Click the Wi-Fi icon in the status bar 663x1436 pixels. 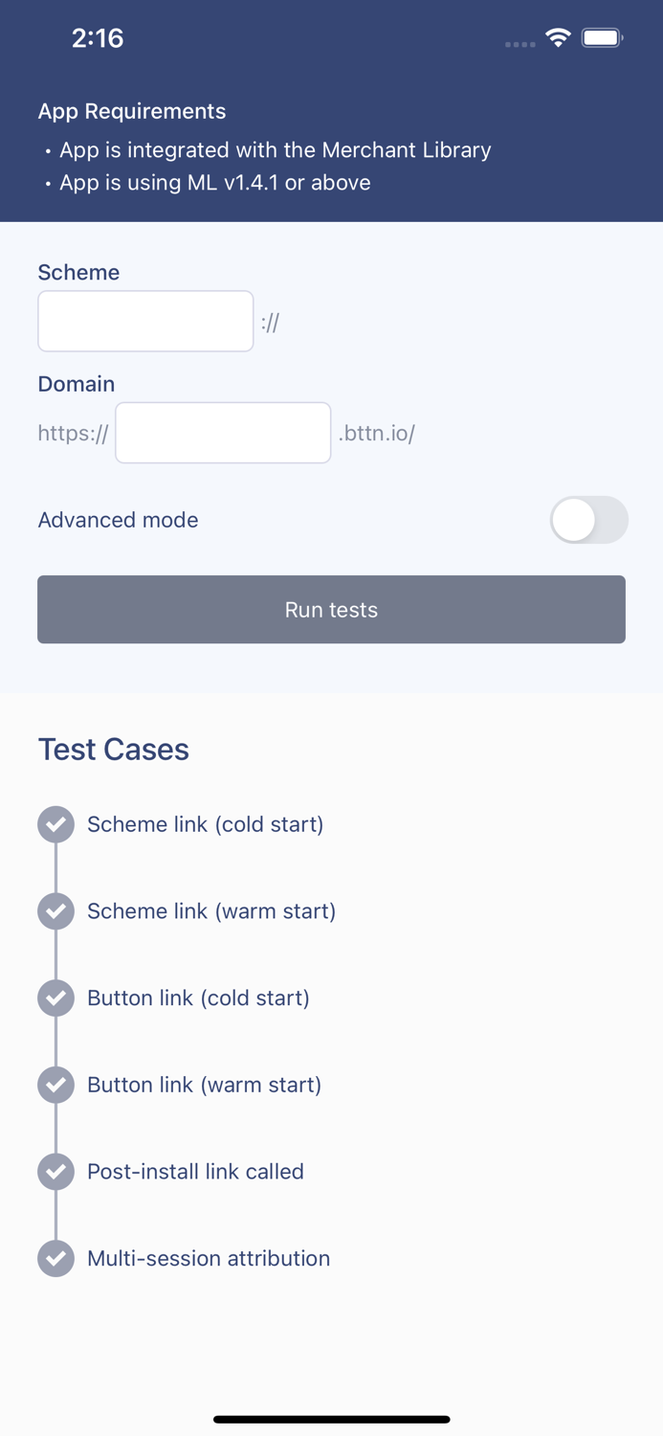[559, 39]
